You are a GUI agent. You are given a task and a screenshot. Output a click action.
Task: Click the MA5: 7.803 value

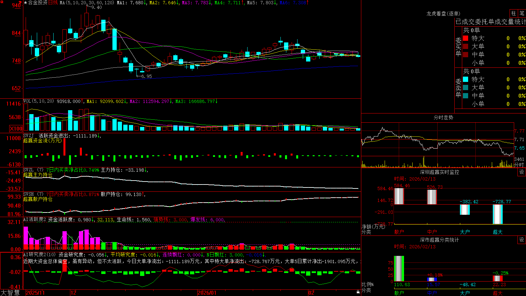(262, 3)
